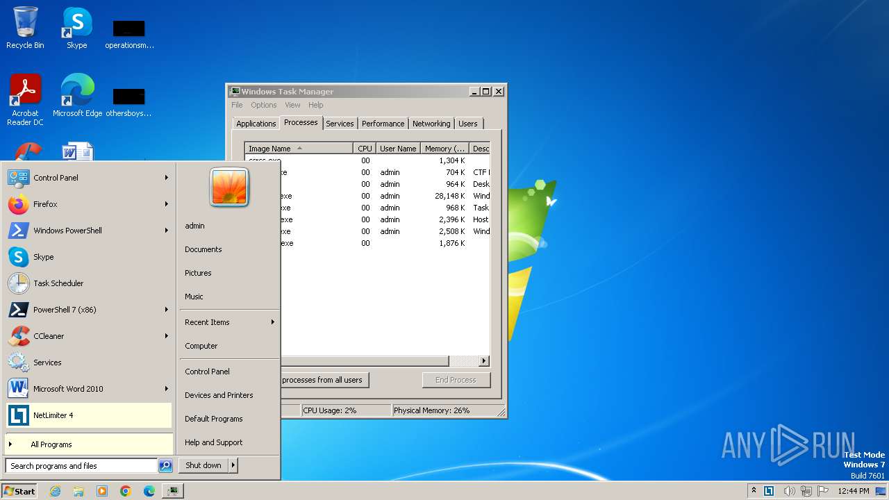Sort by Image Name column
The image size is (889, 500).
[x=299, y=149]
